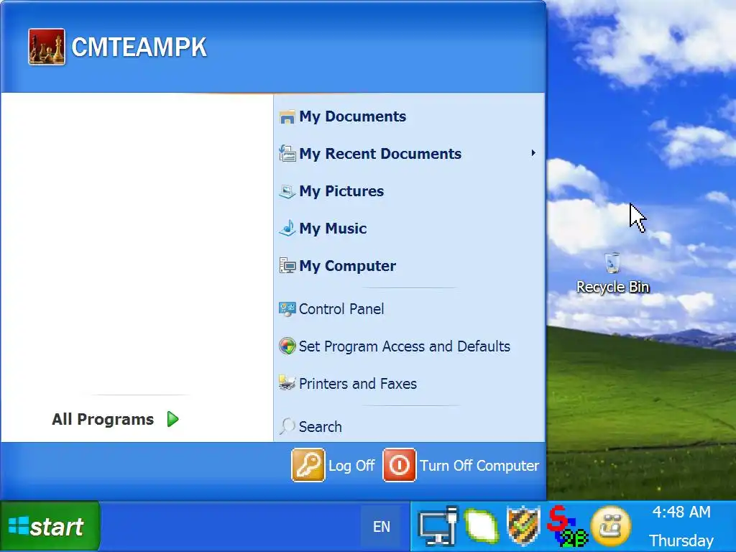
Task: Open the Printers and Faxes icon
Action: 287,384
